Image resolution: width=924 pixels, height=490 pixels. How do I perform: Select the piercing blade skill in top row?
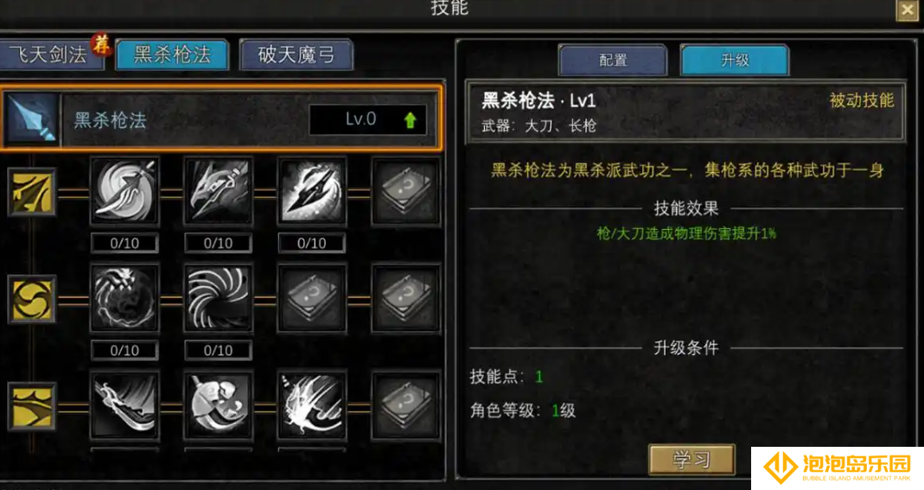[312, 191]
